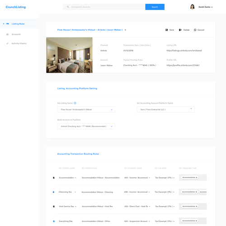The width and height of the screenshot is (226, 226).
Task: Open the Host Service Fee listing name dropdown
Action: click(68, 207)
